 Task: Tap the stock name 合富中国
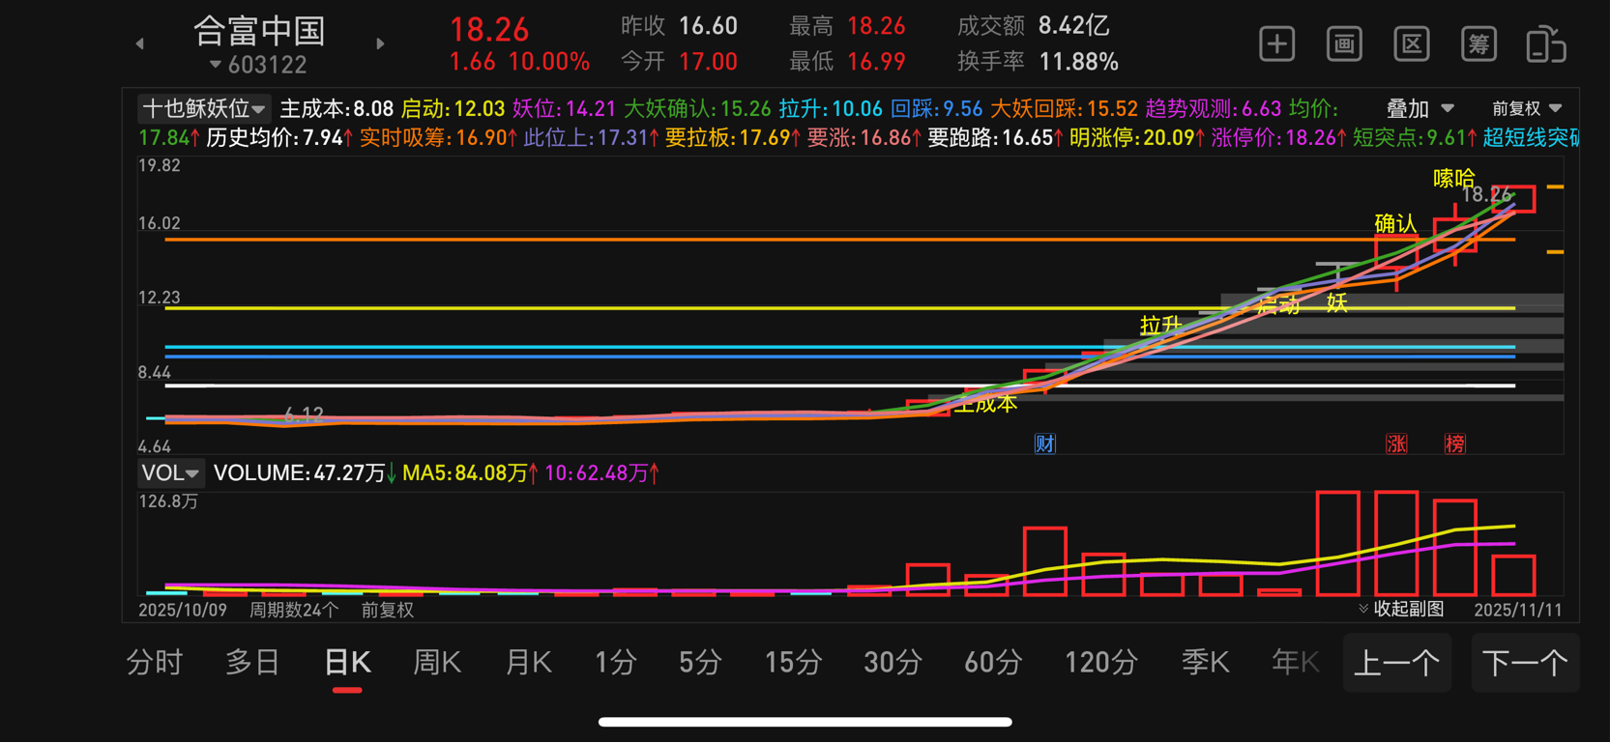pos(259,31)
